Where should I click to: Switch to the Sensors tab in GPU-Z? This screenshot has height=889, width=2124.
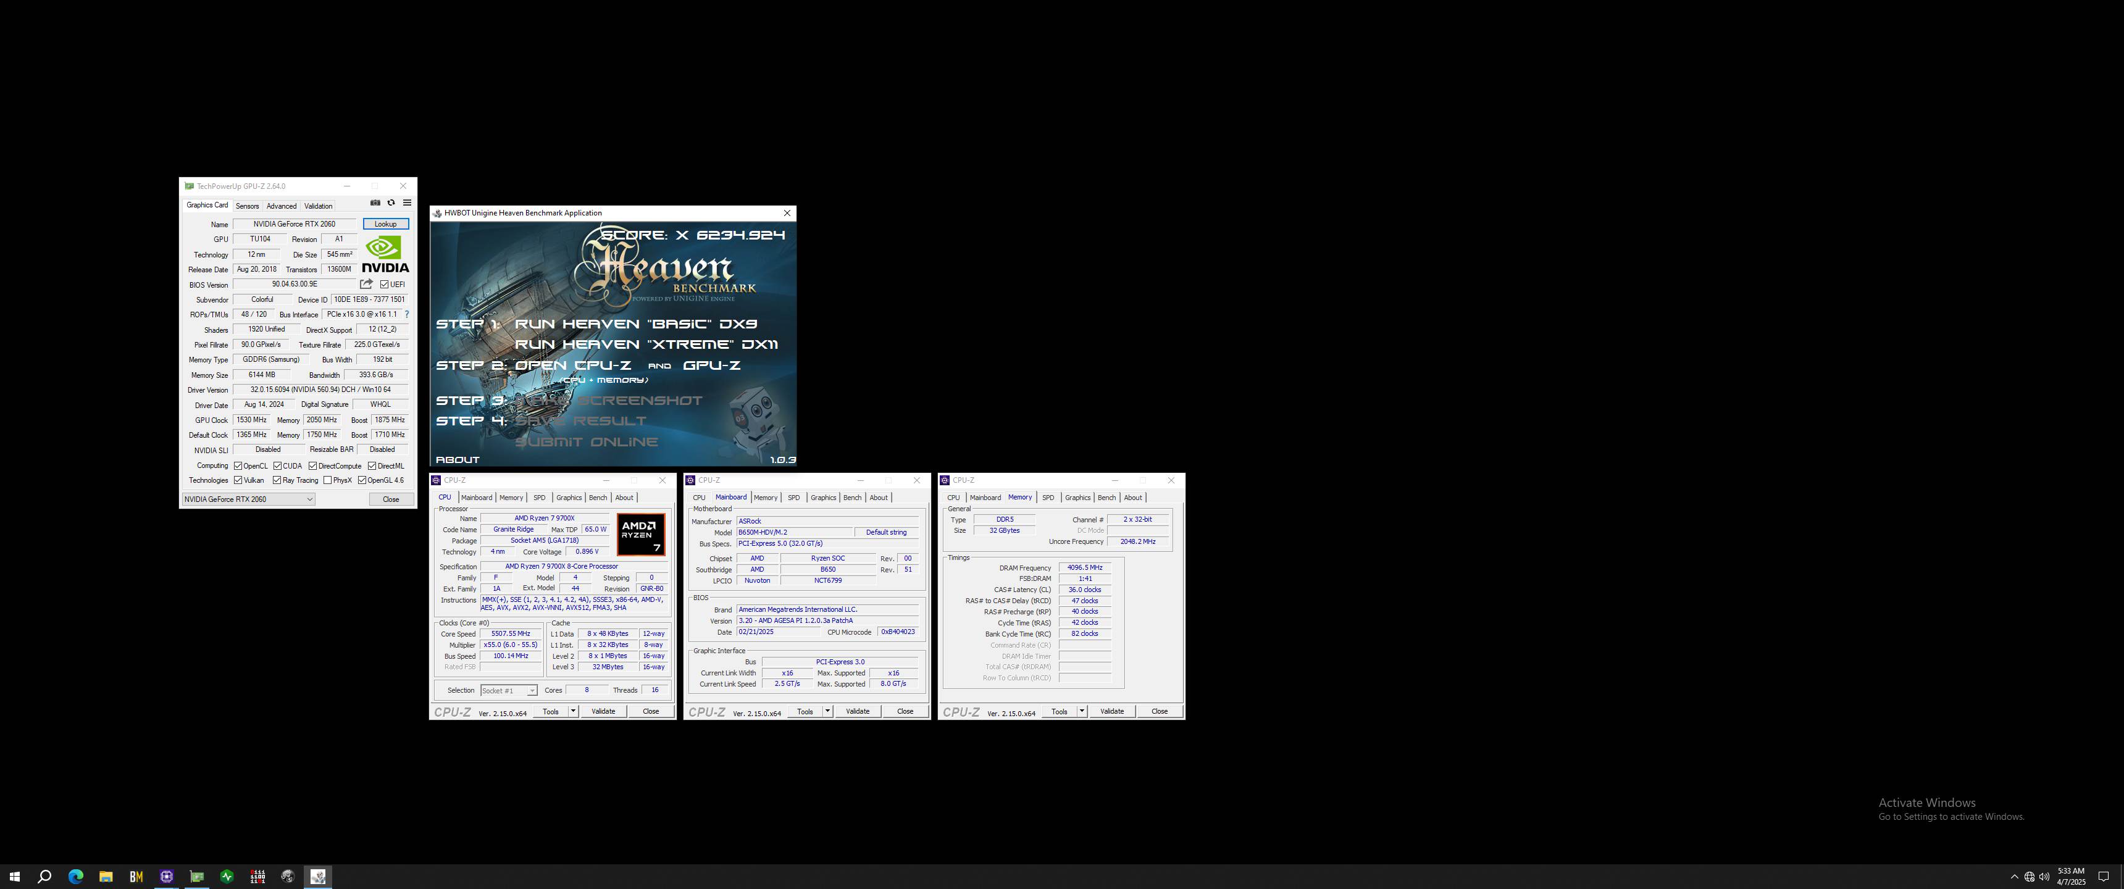246,206
